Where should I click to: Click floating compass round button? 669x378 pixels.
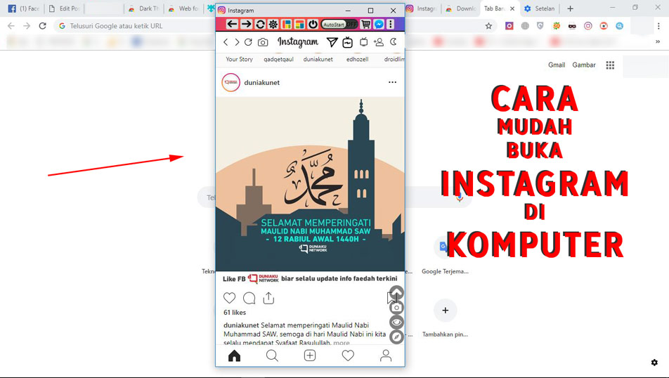click(x=396, y=337)
